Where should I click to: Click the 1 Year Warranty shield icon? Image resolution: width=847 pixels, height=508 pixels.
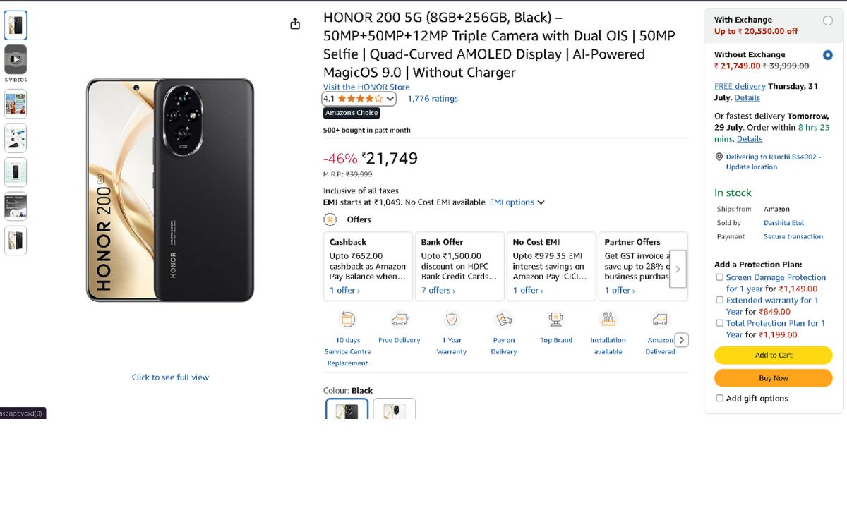pyautogui.click(x=452, y=320)
